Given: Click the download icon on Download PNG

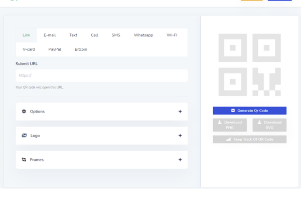Looking at the screenshot, I should [220, 122].
